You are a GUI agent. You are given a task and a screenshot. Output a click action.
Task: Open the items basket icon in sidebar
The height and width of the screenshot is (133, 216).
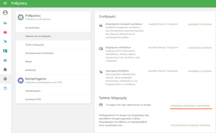click(x=5, y=32)
